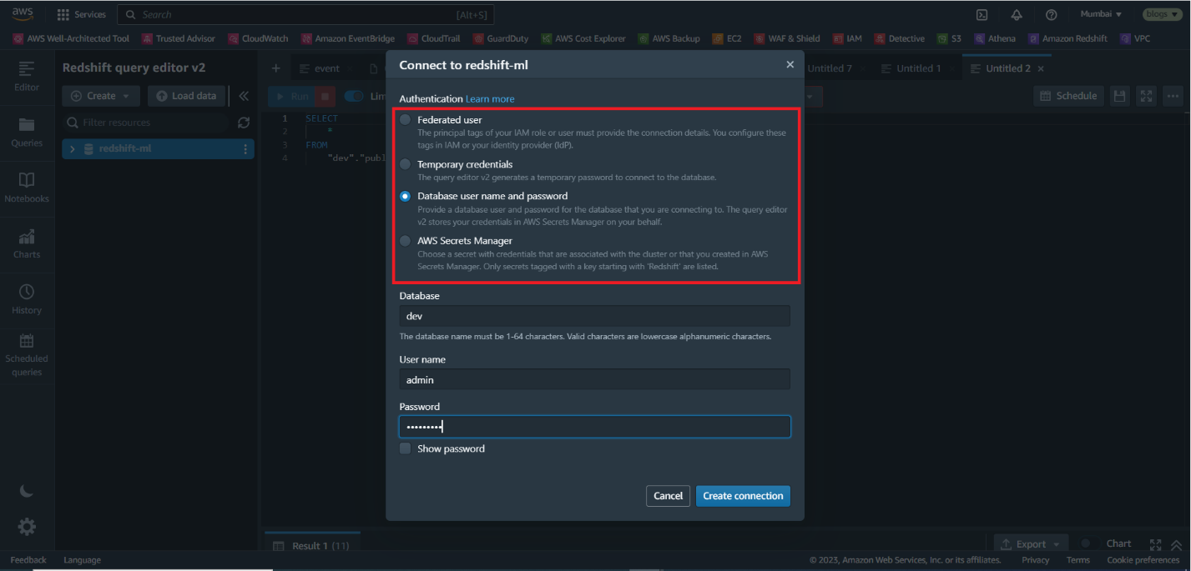Expand the results panel full screen icon
The image size is (1191, 571).
[x=1155, y=544]
